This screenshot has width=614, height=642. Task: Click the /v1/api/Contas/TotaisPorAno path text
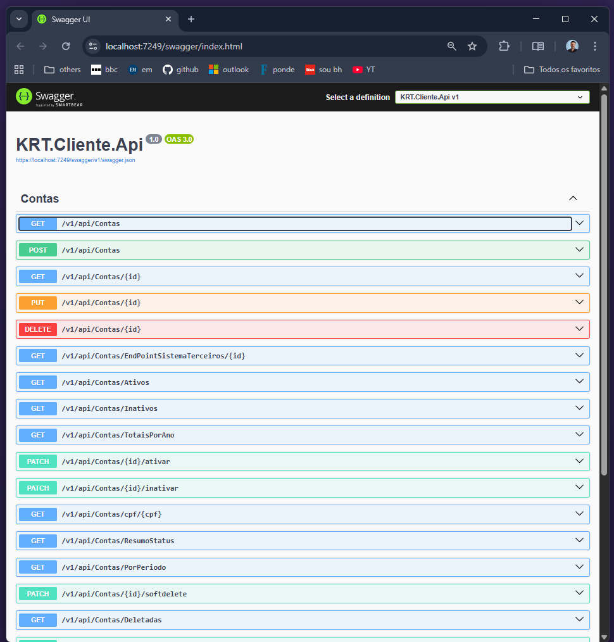[x=118, y=435]
